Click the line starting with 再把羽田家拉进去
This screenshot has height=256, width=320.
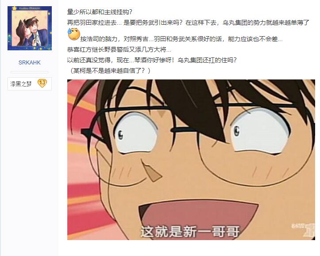pos(189,23)
